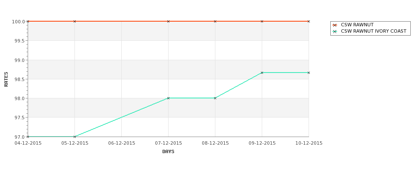The height and width of the screenshot is (182, 415).
Task: Select Ivory Coast data point on 09-12-2015
Action: (262, 73)
